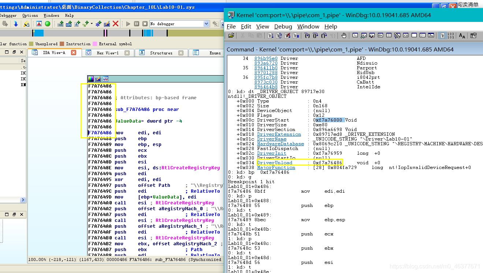Image resolution: width=483 pixels, height=273 pixels.
Task: Open the Help menu in IDA
Action: [x=69, y=15]
